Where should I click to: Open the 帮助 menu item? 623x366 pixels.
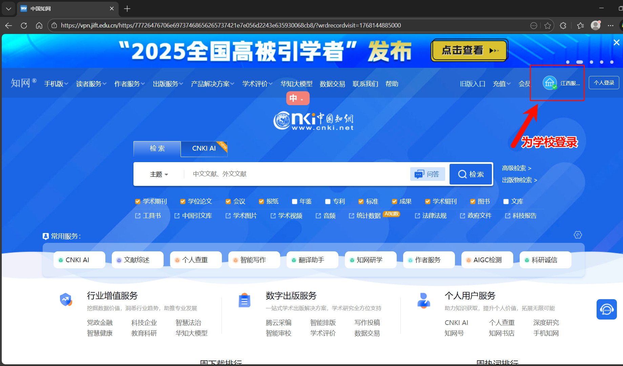(x=392, y=84)
